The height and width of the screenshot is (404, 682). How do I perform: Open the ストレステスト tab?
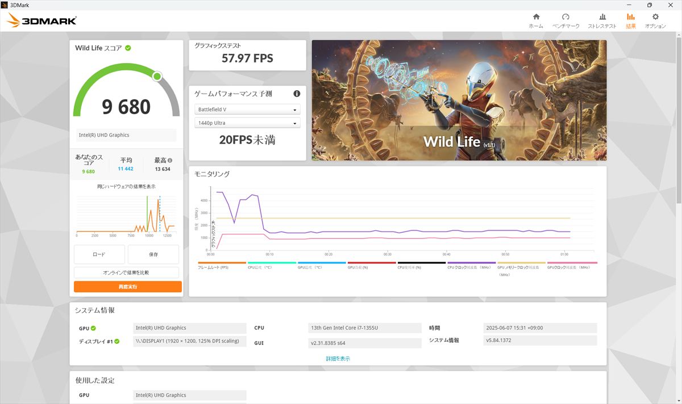coord(602,20)
